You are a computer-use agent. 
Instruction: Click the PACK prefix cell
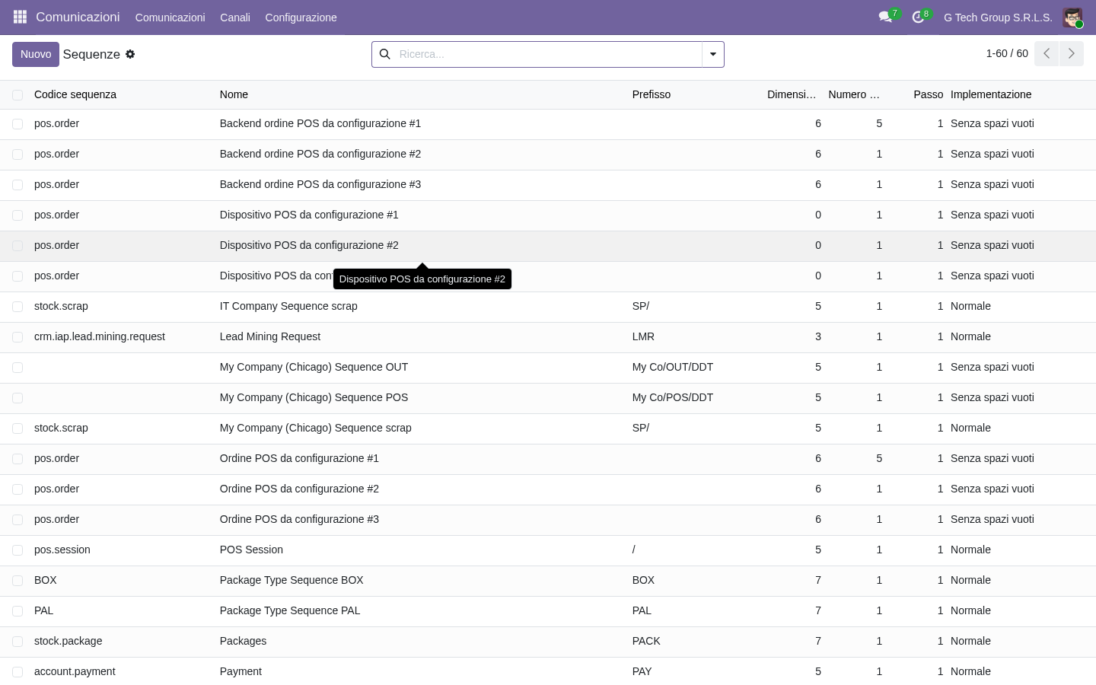point(646,641)
